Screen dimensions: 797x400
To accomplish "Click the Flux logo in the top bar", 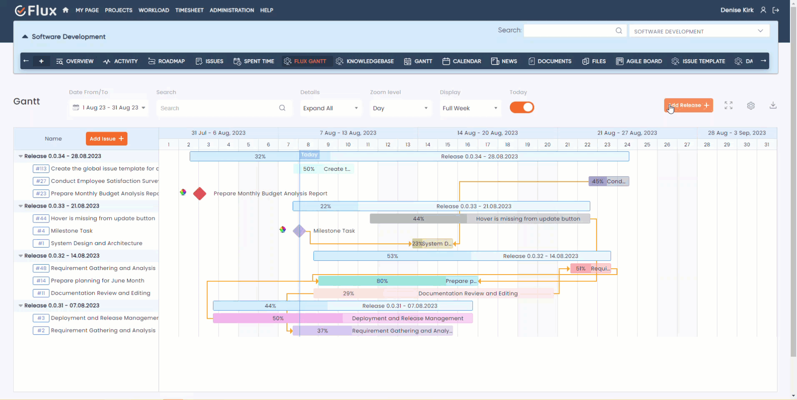I will tap(35, 10).
